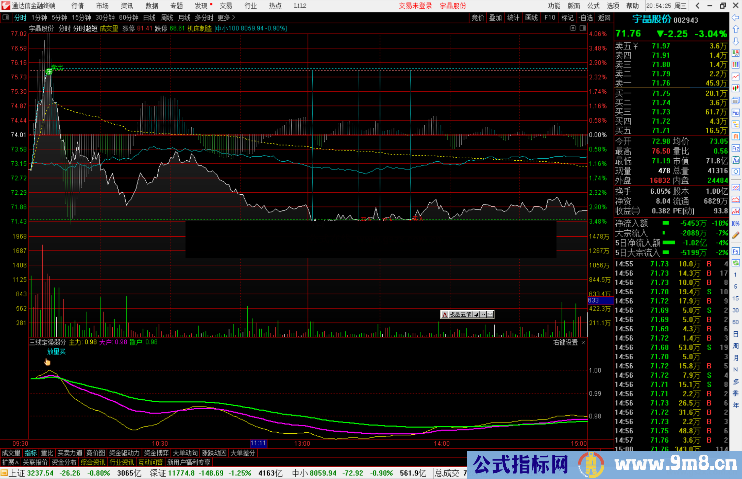
Task: Click the back arrow in right sidebar
Action: (735, 18)
